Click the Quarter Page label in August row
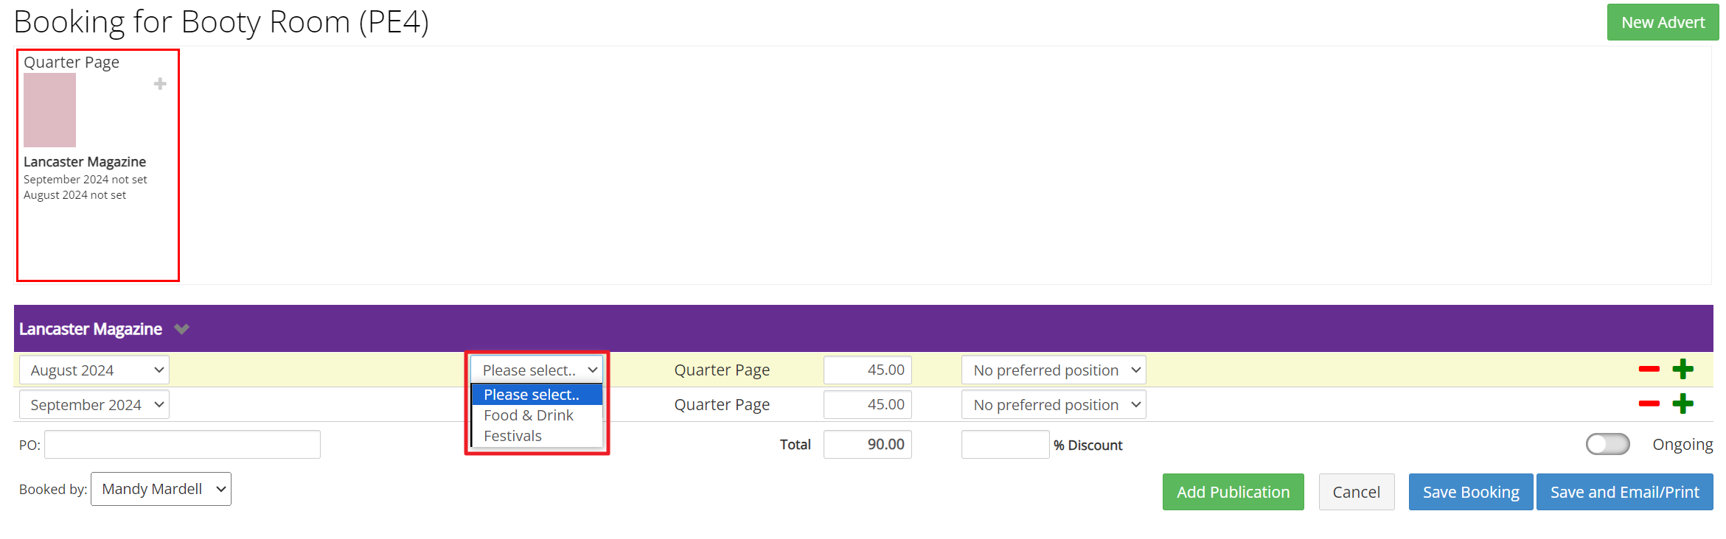 coord(722,370)
